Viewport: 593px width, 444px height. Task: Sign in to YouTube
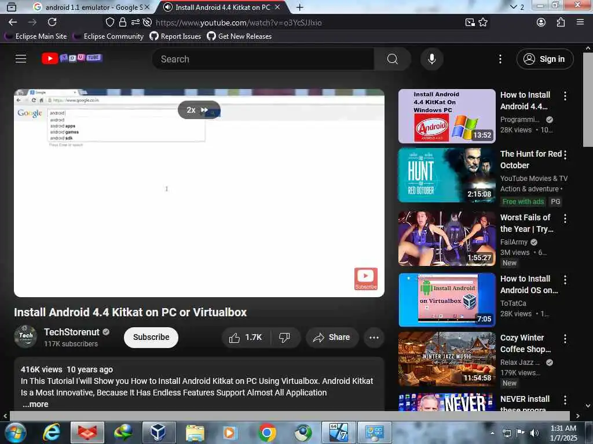(544, 59)
